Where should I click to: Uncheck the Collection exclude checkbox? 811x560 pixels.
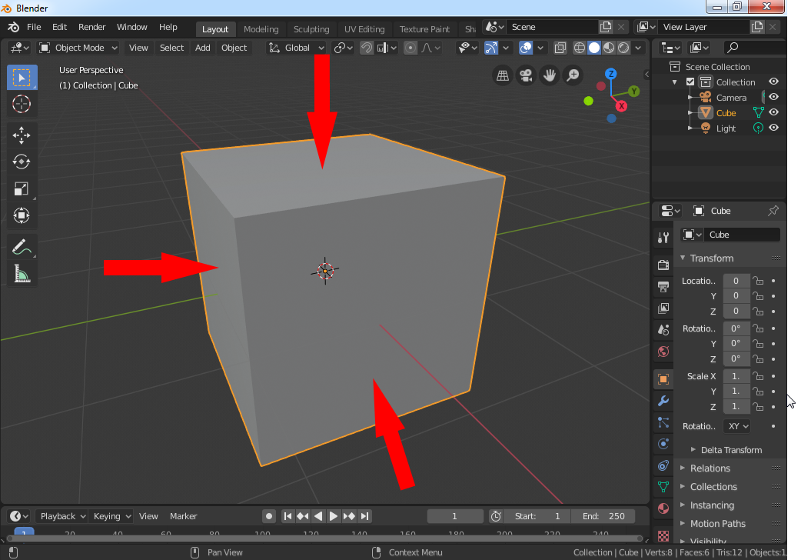point(690,82)
